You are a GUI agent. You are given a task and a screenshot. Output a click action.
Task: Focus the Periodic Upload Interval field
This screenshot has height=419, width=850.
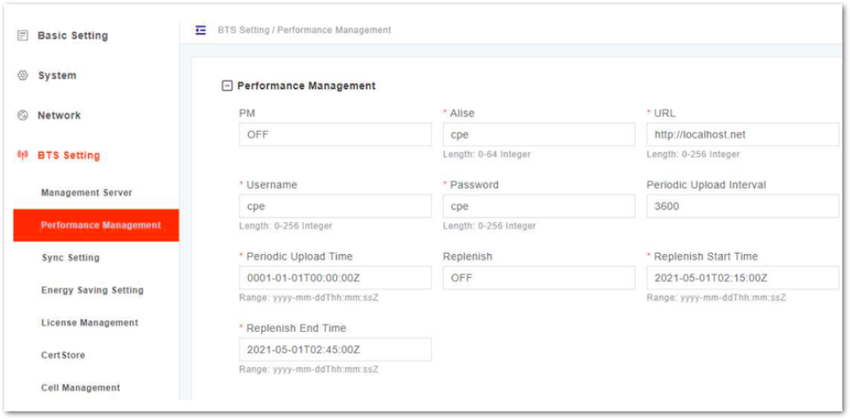click(742, 206)
